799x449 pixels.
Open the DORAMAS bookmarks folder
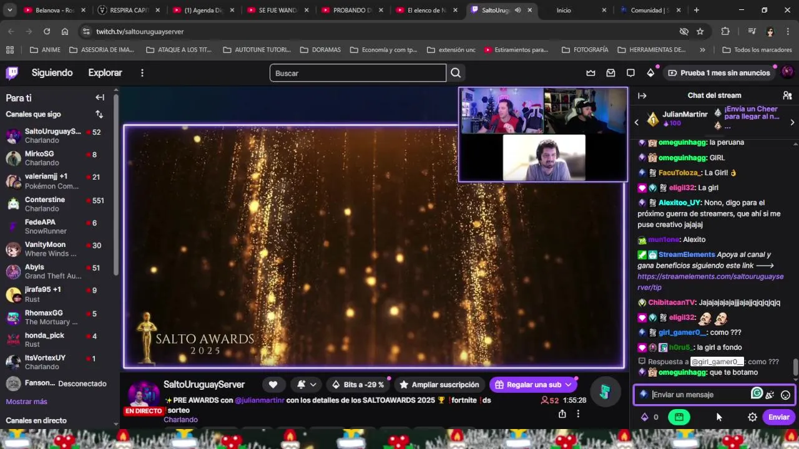pos(320,50)
